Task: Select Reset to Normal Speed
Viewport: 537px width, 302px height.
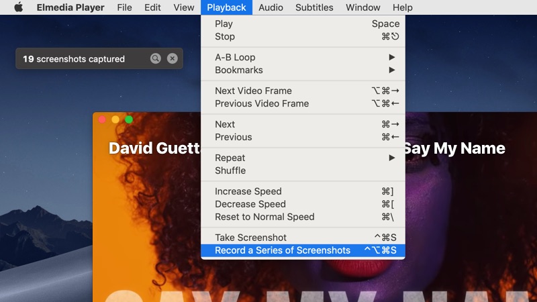Action: (x=303, y=217)
